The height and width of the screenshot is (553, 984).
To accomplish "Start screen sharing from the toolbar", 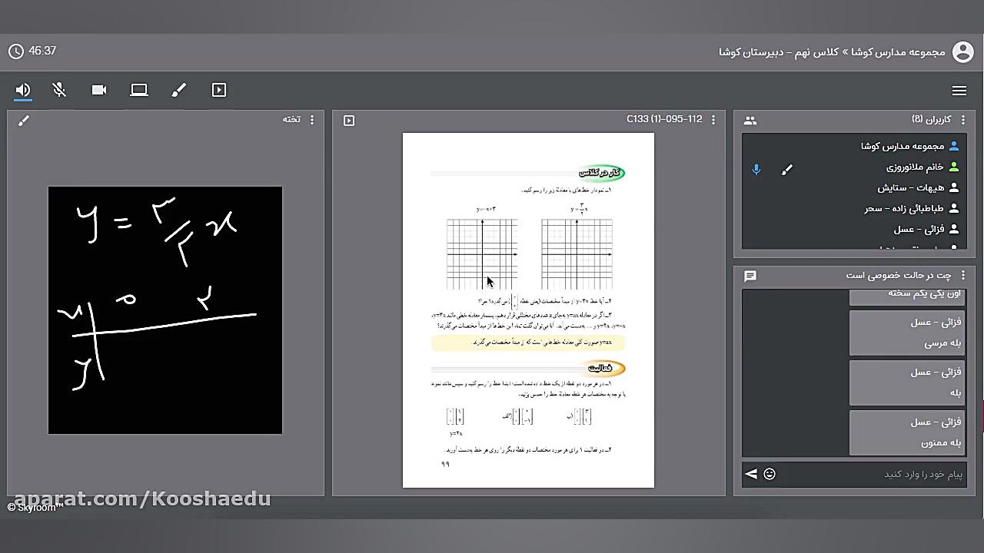I will click(x=139, y=90).
